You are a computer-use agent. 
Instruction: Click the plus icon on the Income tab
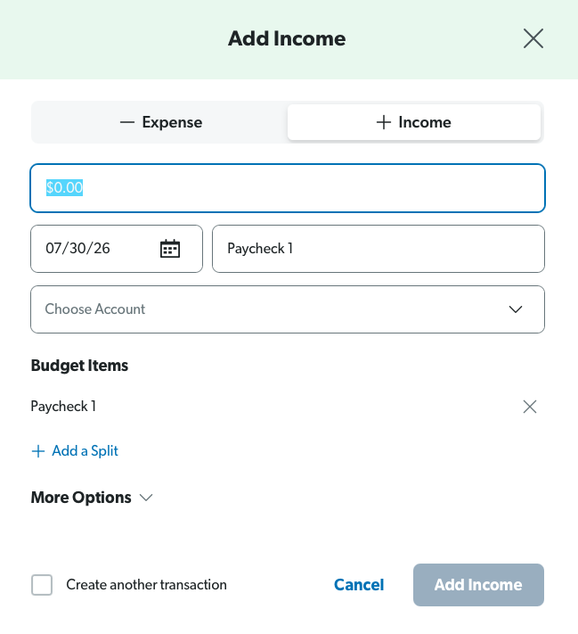(383, 122)
